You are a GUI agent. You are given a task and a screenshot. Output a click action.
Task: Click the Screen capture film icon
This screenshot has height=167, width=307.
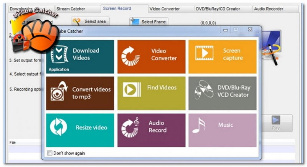click(204, 53)
